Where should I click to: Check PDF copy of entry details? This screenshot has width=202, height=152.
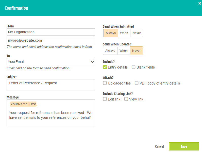pyautogui.click(x=137, y=83)
